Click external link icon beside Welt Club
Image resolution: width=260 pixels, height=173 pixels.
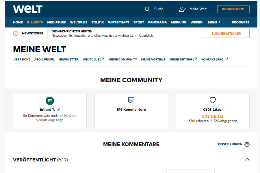coord(102,59)
